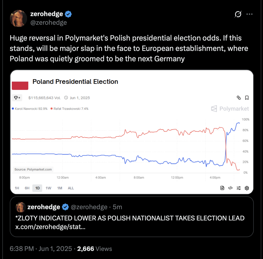
Task: Open chart filter sliders icon
Action: (x=239, y=188)
